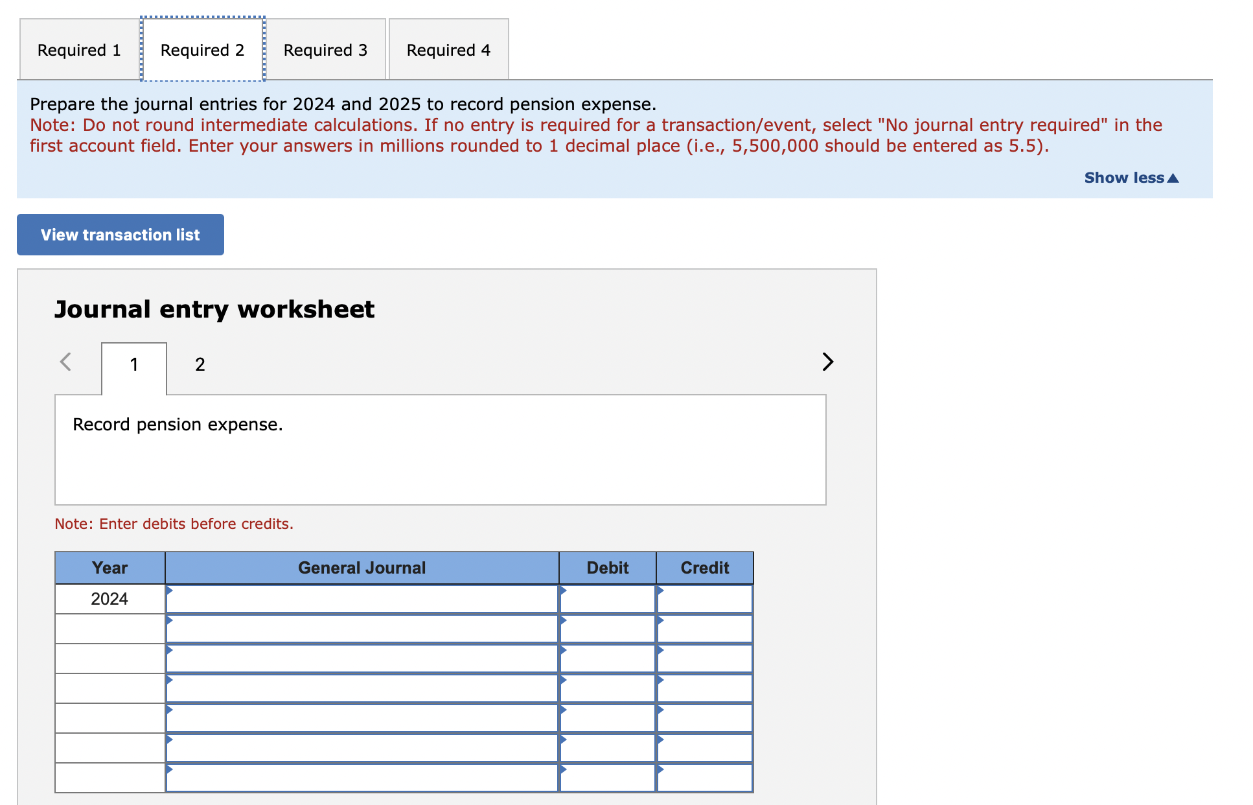Open first row General Journal account dropdown
The image size is (1253, 805).
(x=362, y=599)
